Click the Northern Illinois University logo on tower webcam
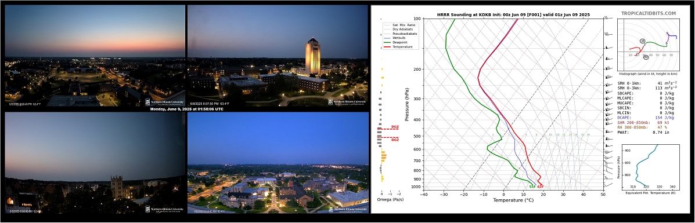The image size is (695, 223). click(x=347, y=102)
